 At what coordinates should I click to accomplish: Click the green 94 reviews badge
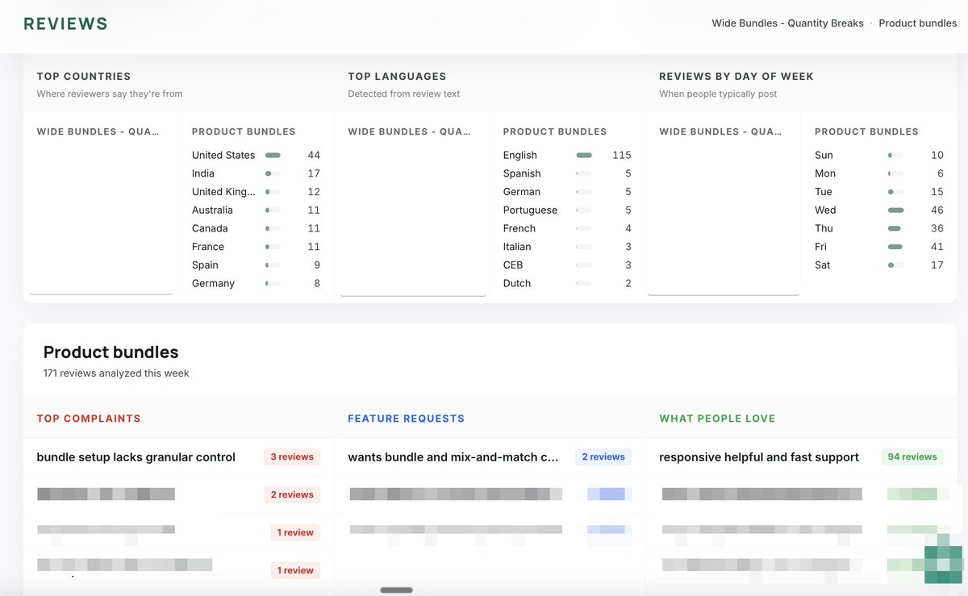click(x=912, y=457)
